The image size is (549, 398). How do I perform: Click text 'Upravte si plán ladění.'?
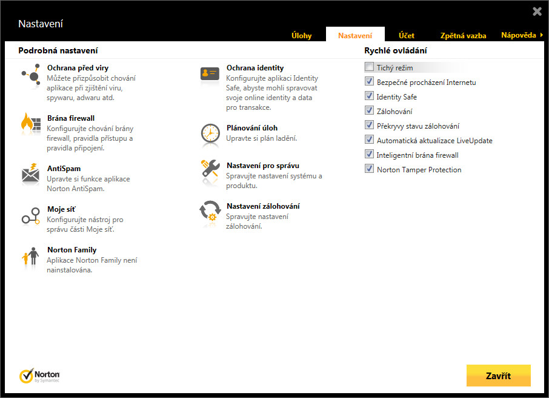tap(262, 138)
